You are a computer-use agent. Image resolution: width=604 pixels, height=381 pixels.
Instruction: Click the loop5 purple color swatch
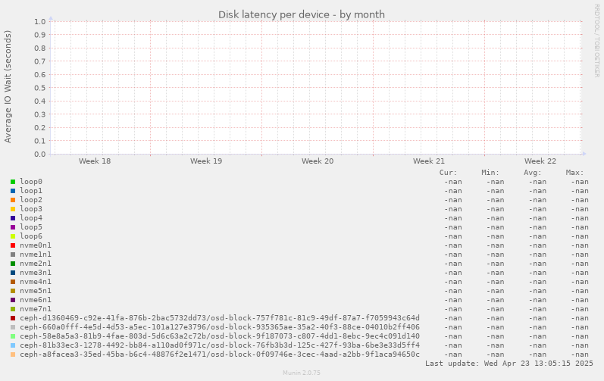[13, 227]
